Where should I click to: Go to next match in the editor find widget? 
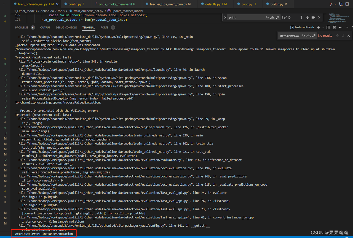[307, 17]
